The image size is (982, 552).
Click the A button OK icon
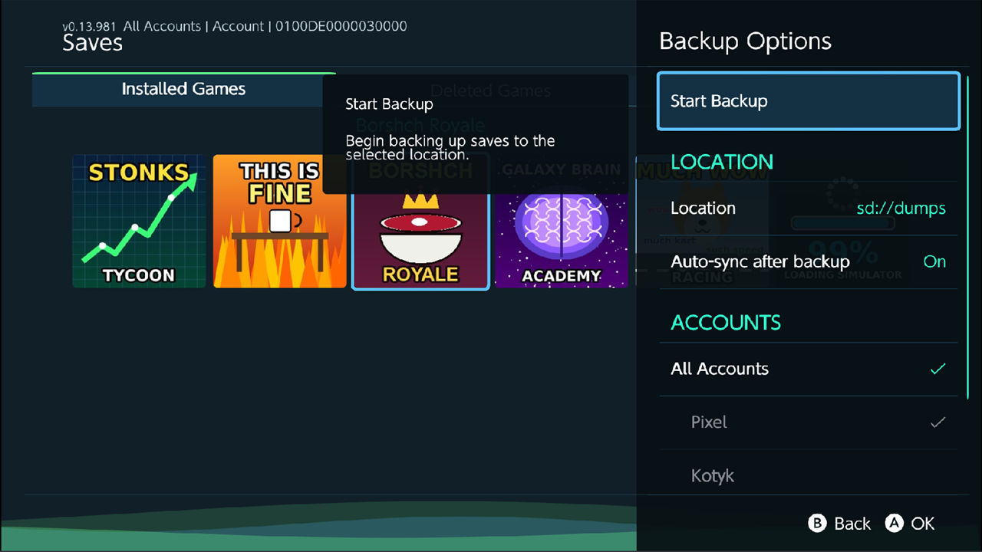pyautogui.click(x=894, y=524)
